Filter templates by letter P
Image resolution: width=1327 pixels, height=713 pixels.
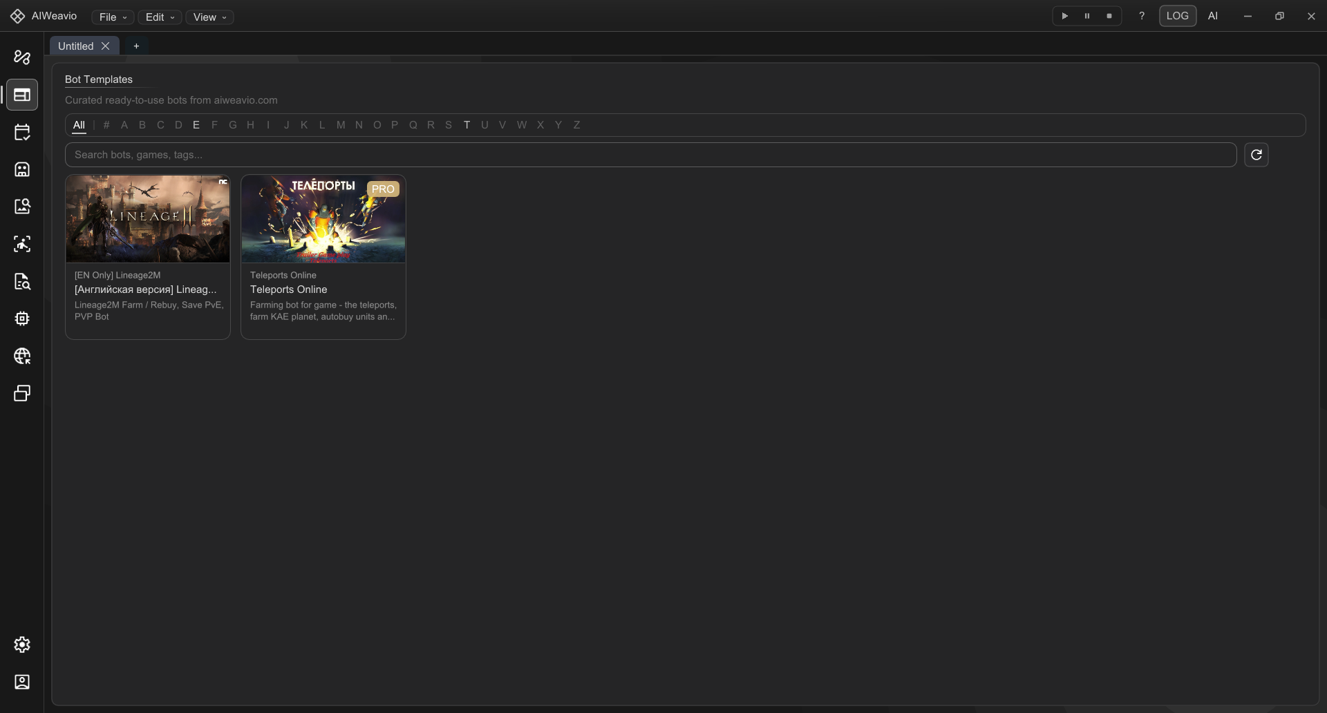[395, 125]
